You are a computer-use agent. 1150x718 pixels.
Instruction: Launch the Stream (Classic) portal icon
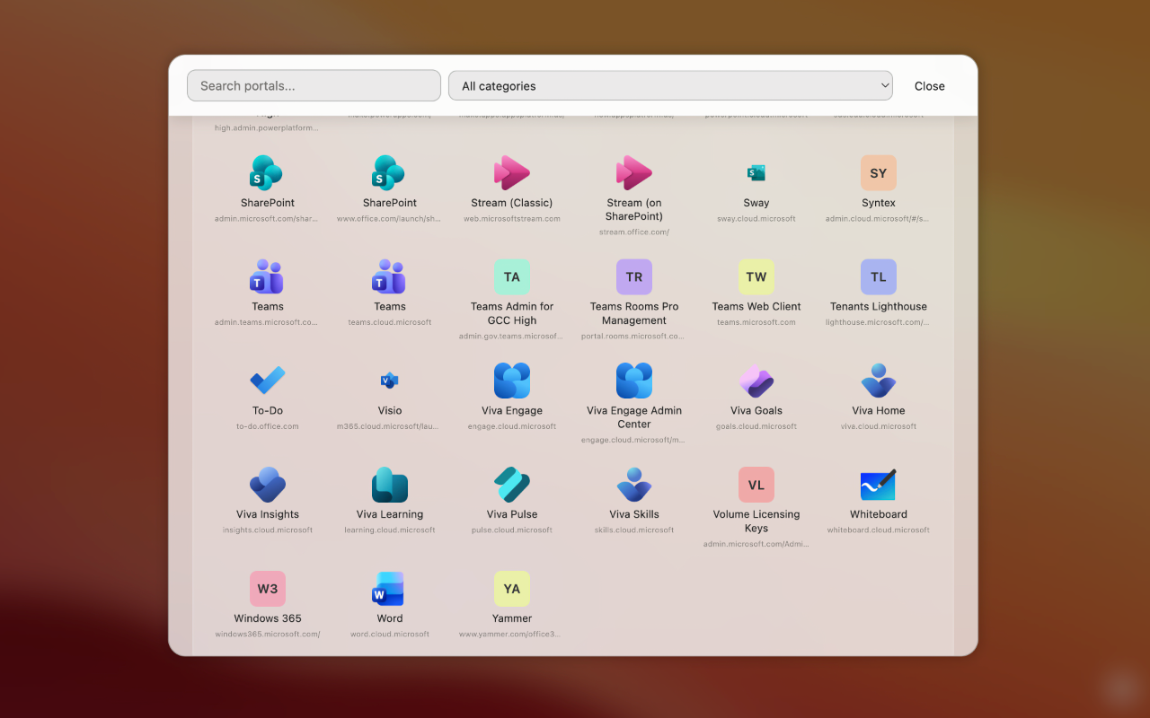(x=512, y=173)
